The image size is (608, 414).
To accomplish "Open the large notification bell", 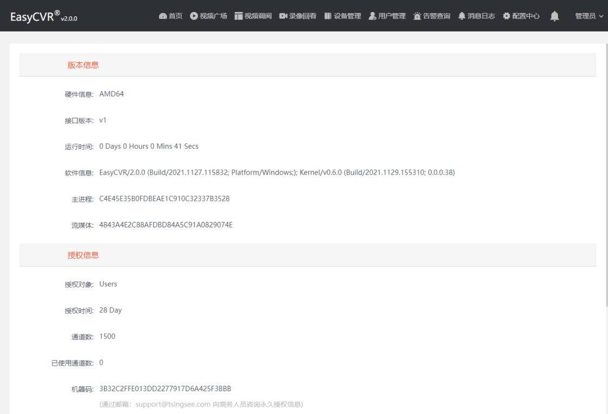I will (x=554, y=16).
